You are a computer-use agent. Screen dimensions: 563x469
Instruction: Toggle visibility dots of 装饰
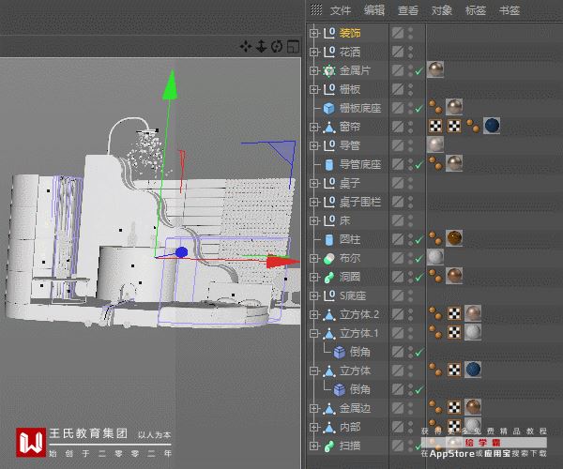[410, 33]
